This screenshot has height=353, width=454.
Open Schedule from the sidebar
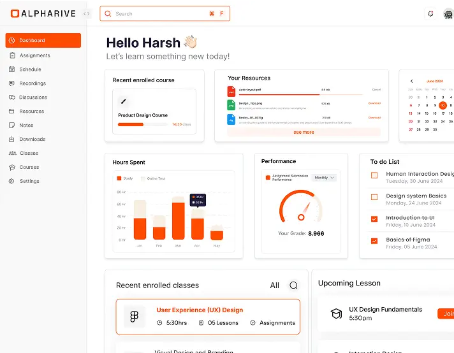point(30,69)
